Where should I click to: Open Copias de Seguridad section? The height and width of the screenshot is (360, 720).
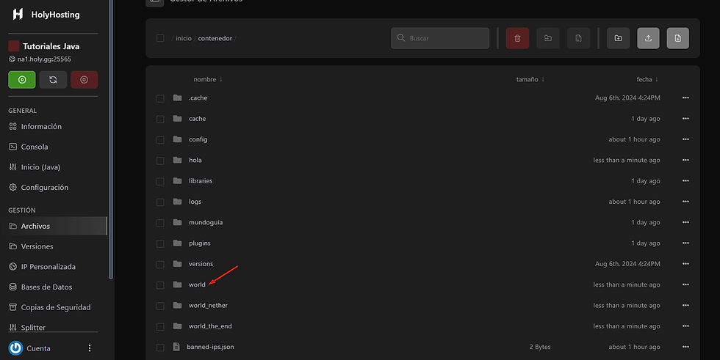[x=56, y=307]
